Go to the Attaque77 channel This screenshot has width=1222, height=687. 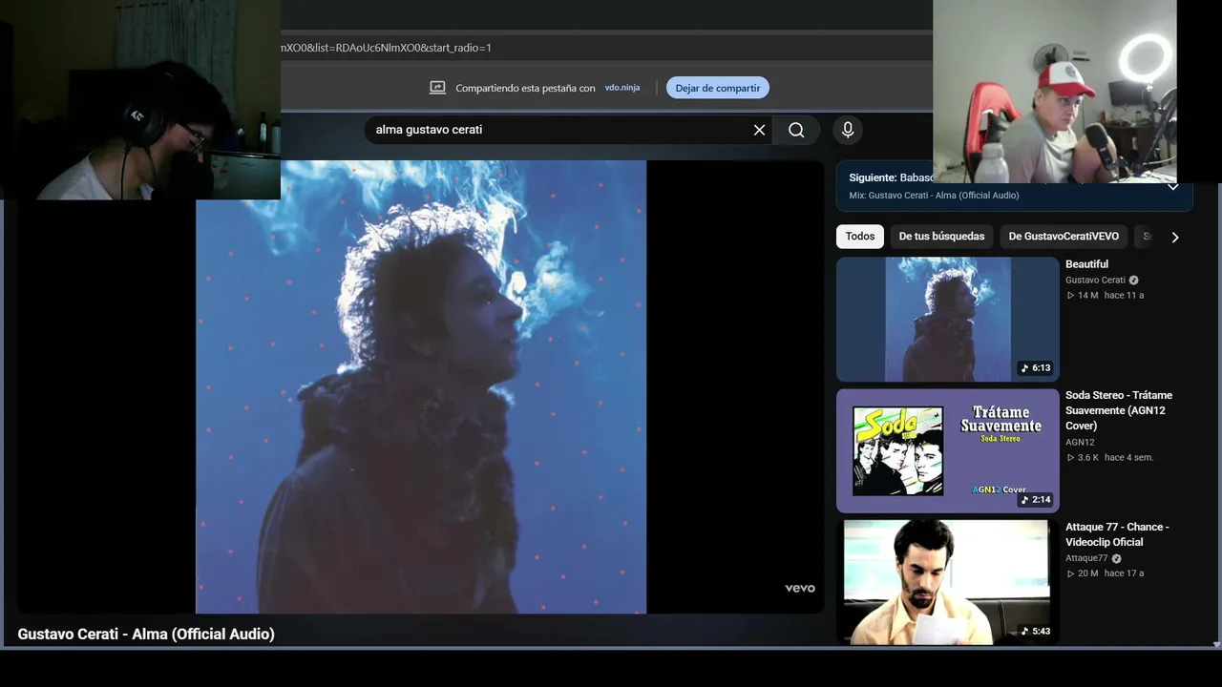pos(1086,559)
